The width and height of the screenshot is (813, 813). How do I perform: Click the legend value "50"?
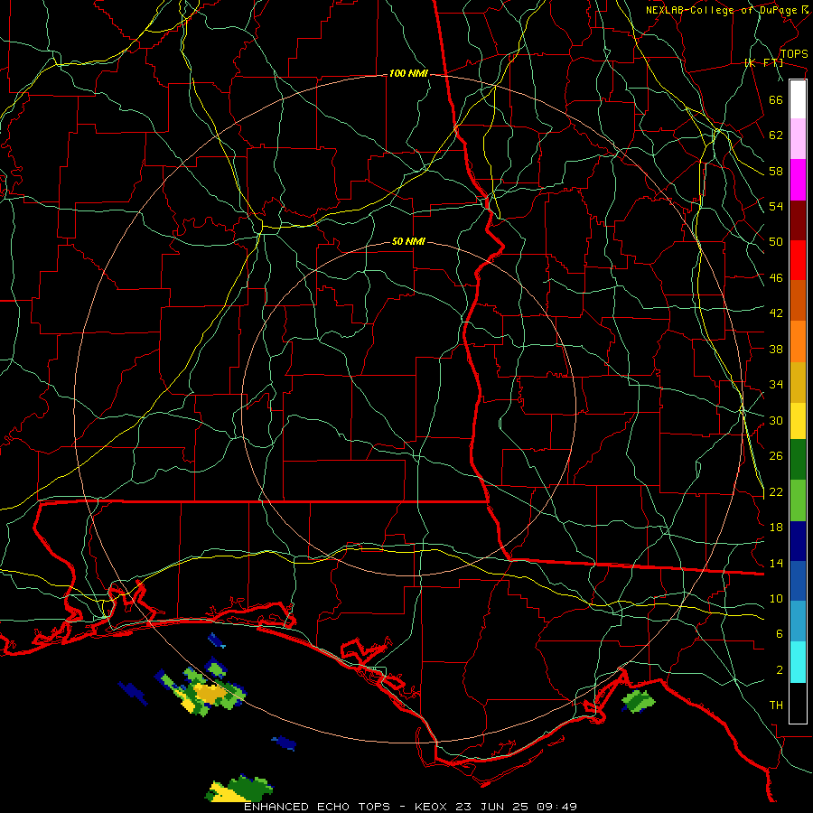tap(776, 242)
